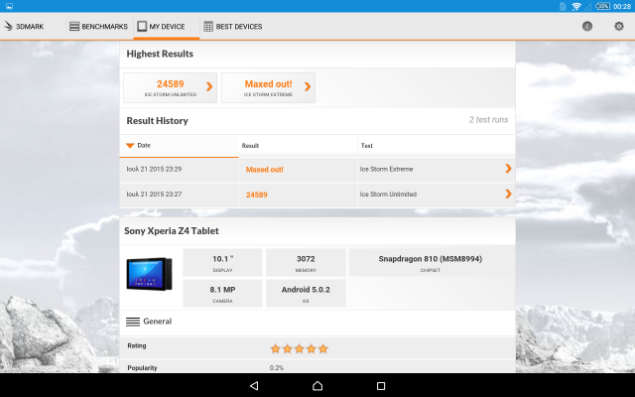
Task: Tap the 10.1" display spec tile
Action: pyautogui.click(x=222, y=262)
